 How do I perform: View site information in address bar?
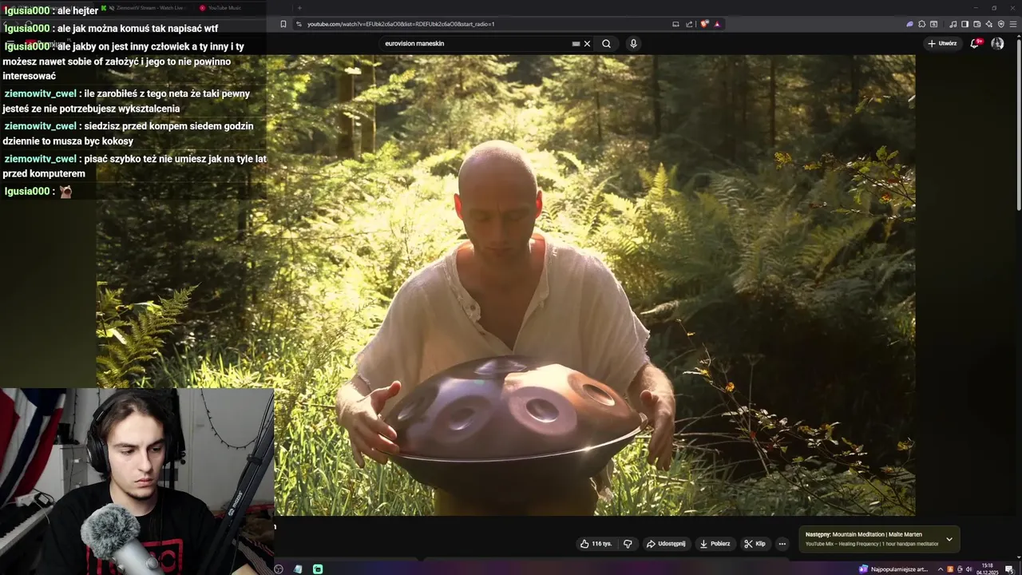click(299, 24)
